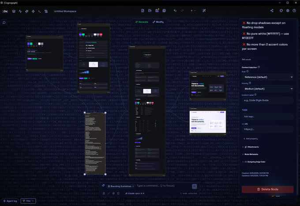This screenshot has height=206, width=300.
Task: Click the chat bubble icon at canvas top-left
Action: [4, 22]
